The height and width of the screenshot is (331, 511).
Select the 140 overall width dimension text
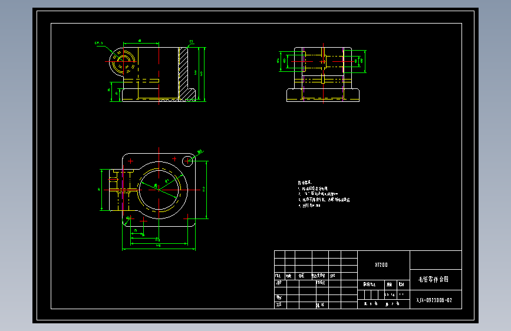point(158,246)
